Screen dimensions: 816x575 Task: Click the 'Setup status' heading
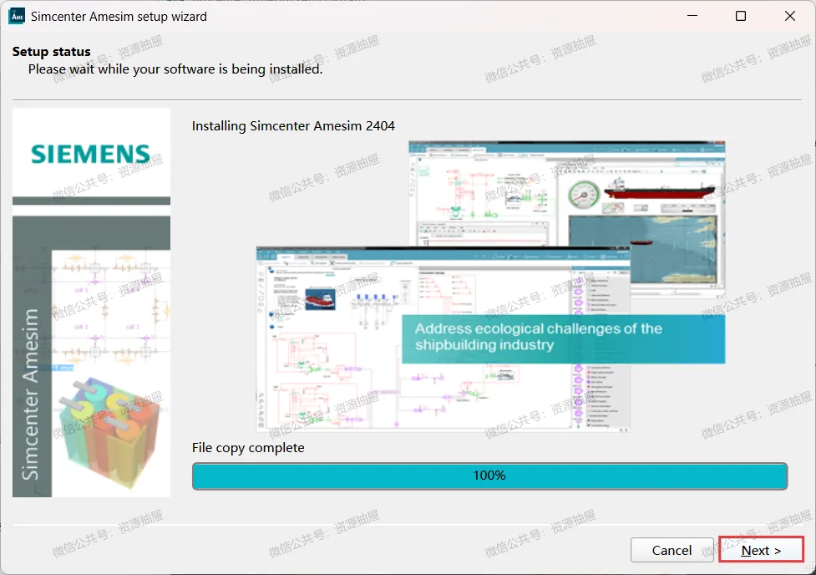click(x=52, y=52)
